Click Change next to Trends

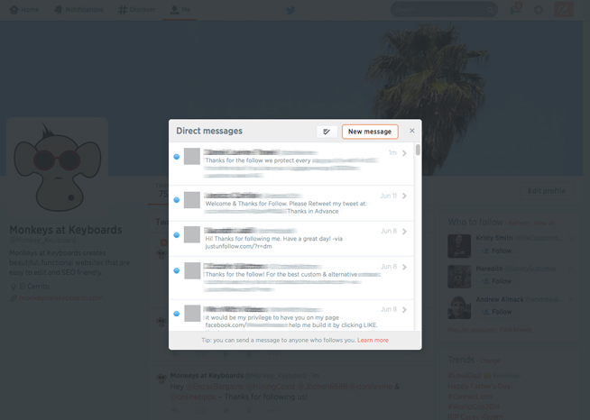pyautogui.click(x=490, y=361)
